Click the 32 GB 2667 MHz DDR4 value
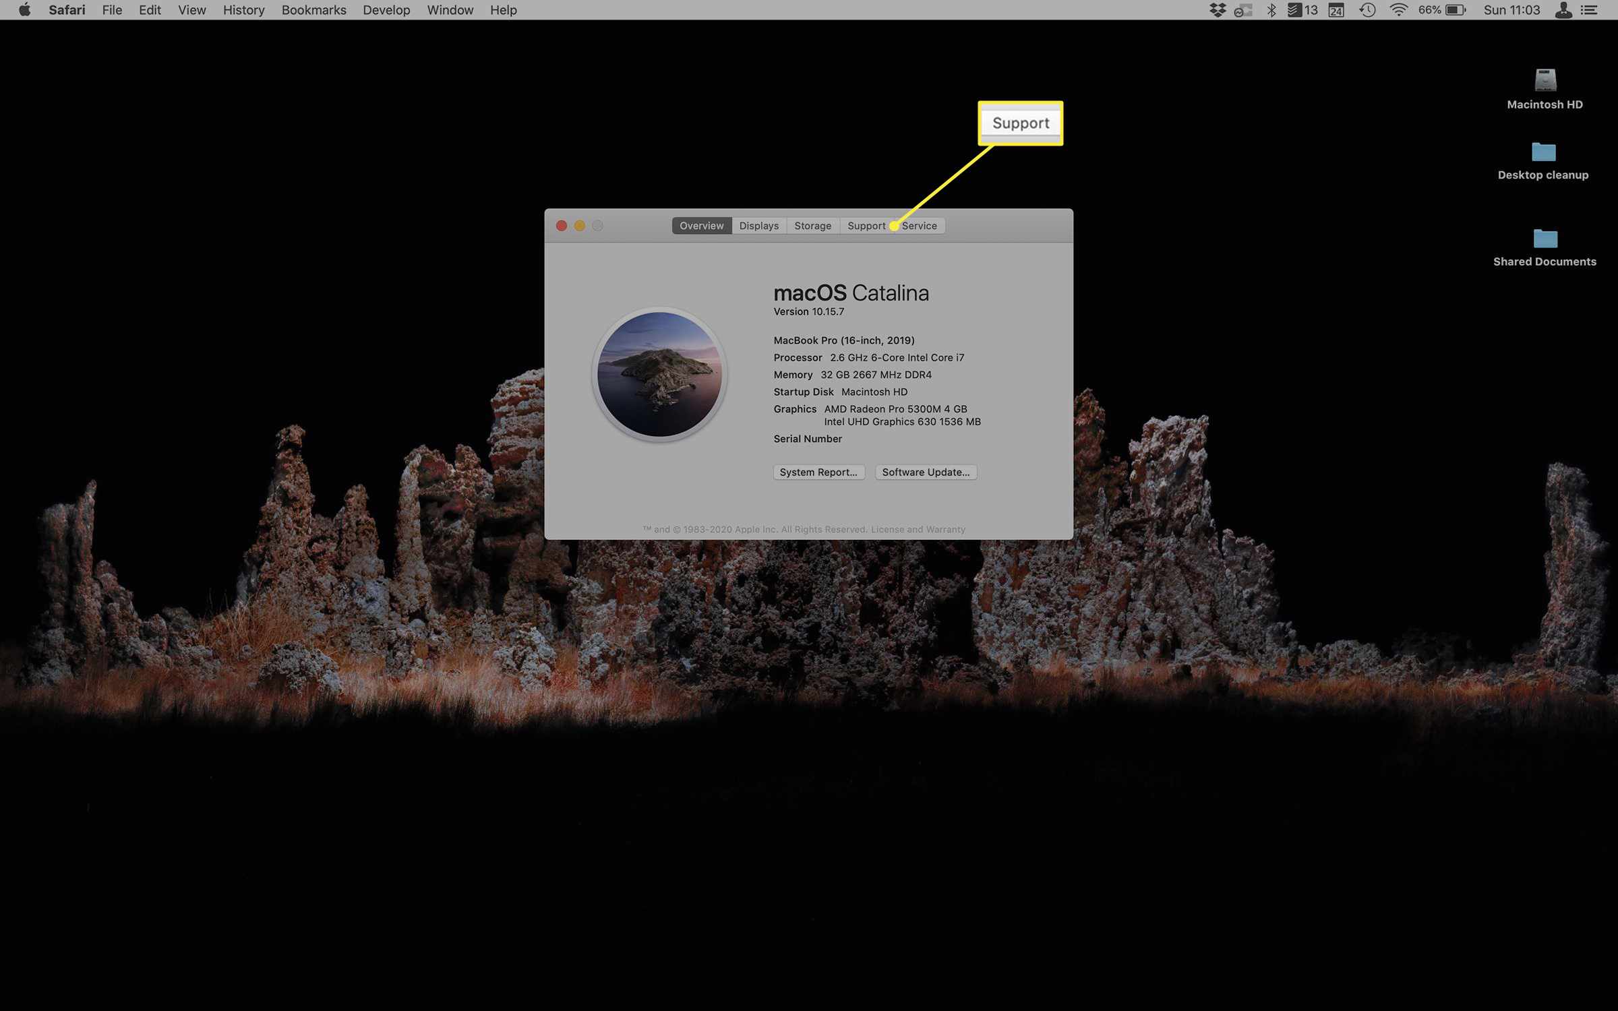1618x1011 pixels. tap(876, 375)
